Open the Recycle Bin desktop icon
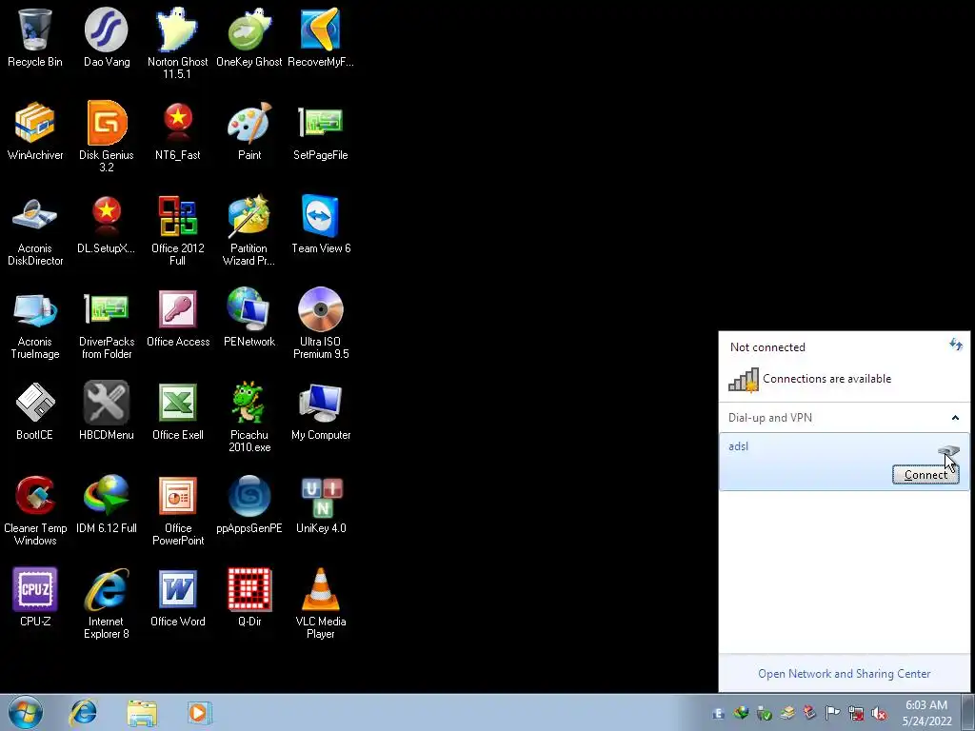The width and height of the screenshot is (975, 731). tap(35, 37)
